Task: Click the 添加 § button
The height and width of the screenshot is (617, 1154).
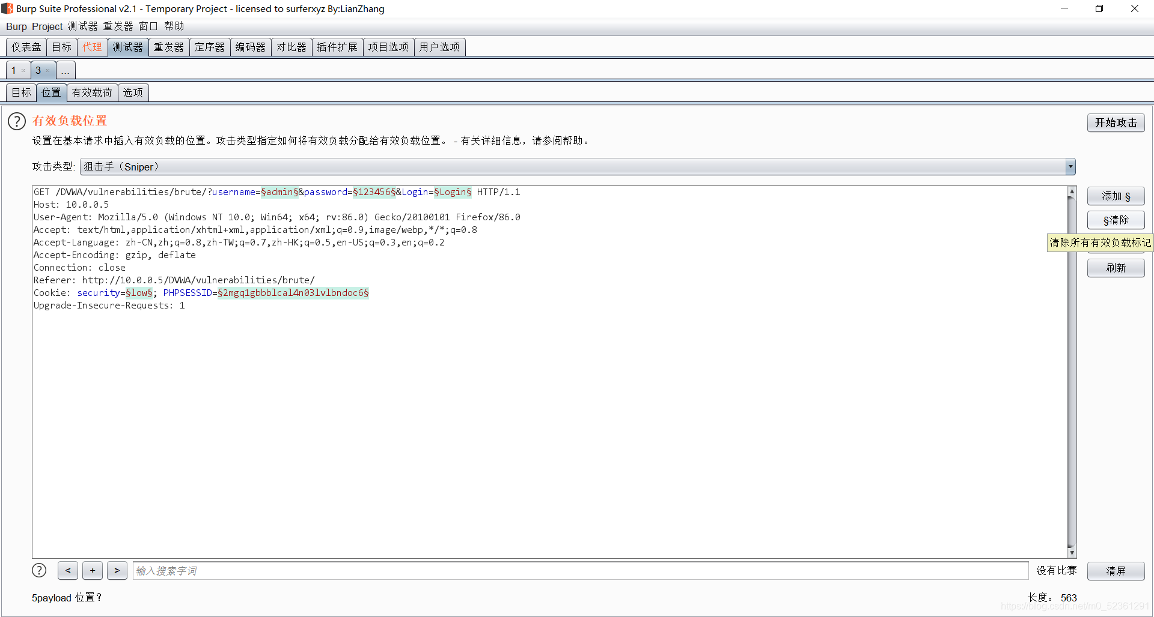Action: point(1116,196)
